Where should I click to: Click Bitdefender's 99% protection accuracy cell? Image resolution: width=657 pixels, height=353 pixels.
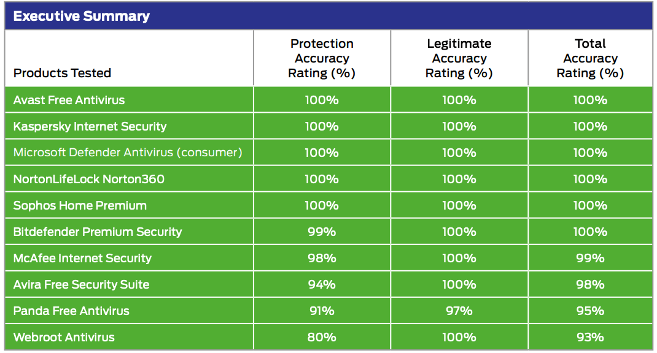pos(322,232)
